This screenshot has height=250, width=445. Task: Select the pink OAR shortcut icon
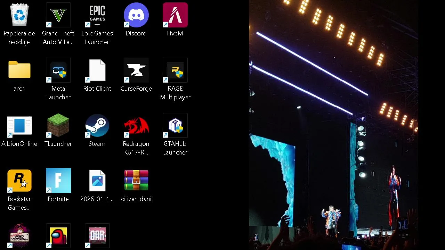[x=97, y=236]
